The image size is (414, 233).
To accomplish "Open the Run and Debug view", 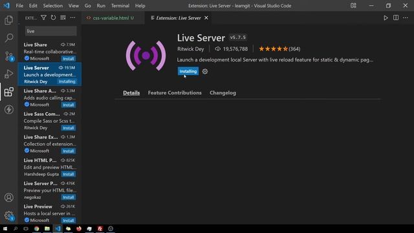I will pos(8,74).
